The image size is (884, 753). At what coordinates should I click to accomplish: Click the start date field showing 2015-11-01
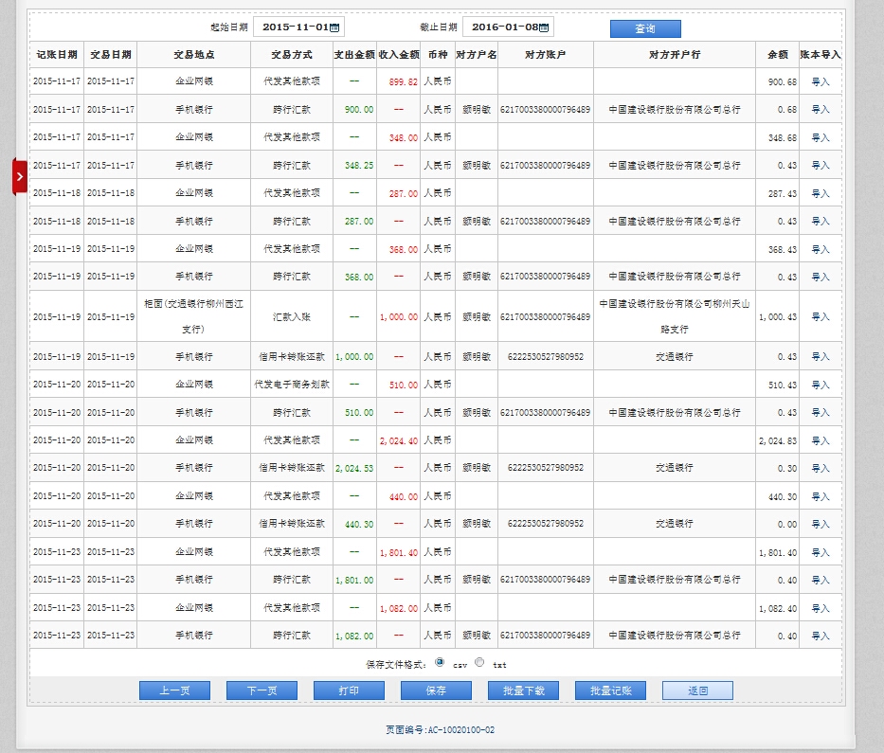click(x=294, y=27)
